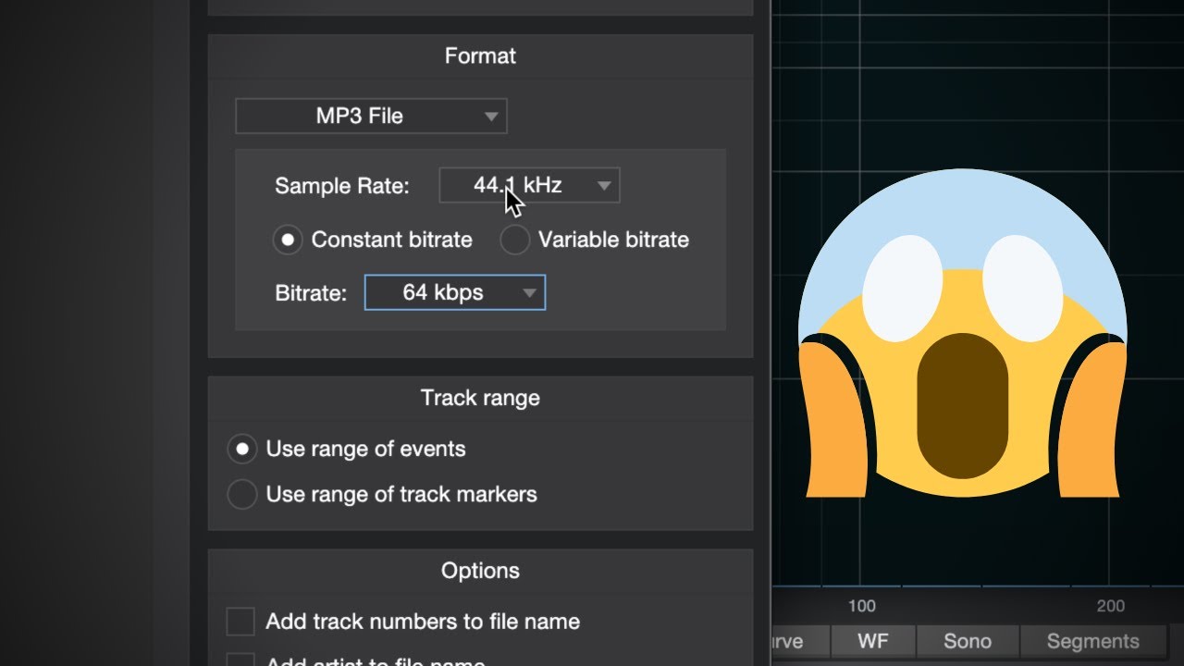Viewport: 1184px width, 666px height.
Task: Enable Add track numbers to file name
Action: tap(240, 622)
